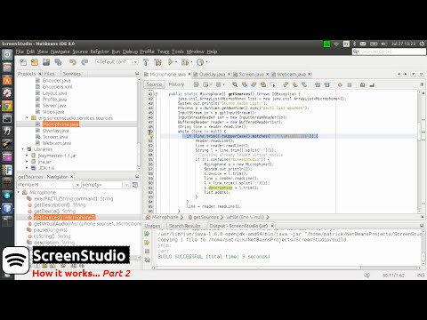Click the editor vertical scrollbar
427x320 pixels.
419,152
